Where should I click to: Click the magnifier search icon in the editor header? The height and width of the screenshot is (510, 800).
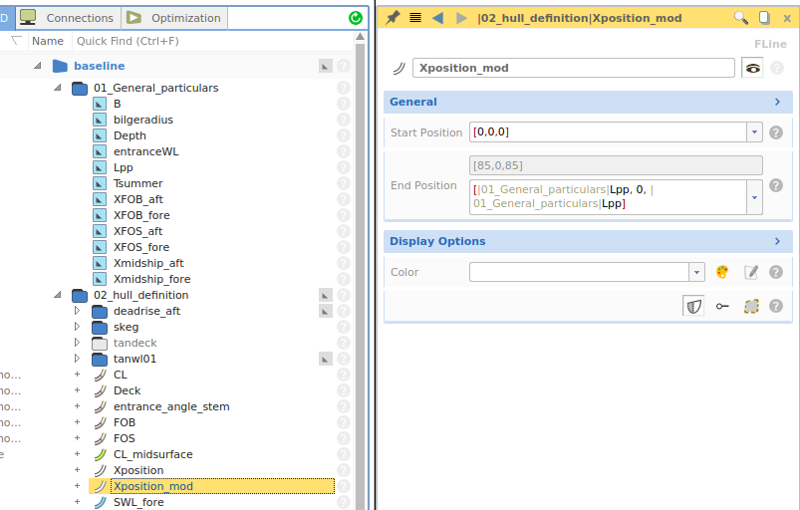tap(741, 18)
